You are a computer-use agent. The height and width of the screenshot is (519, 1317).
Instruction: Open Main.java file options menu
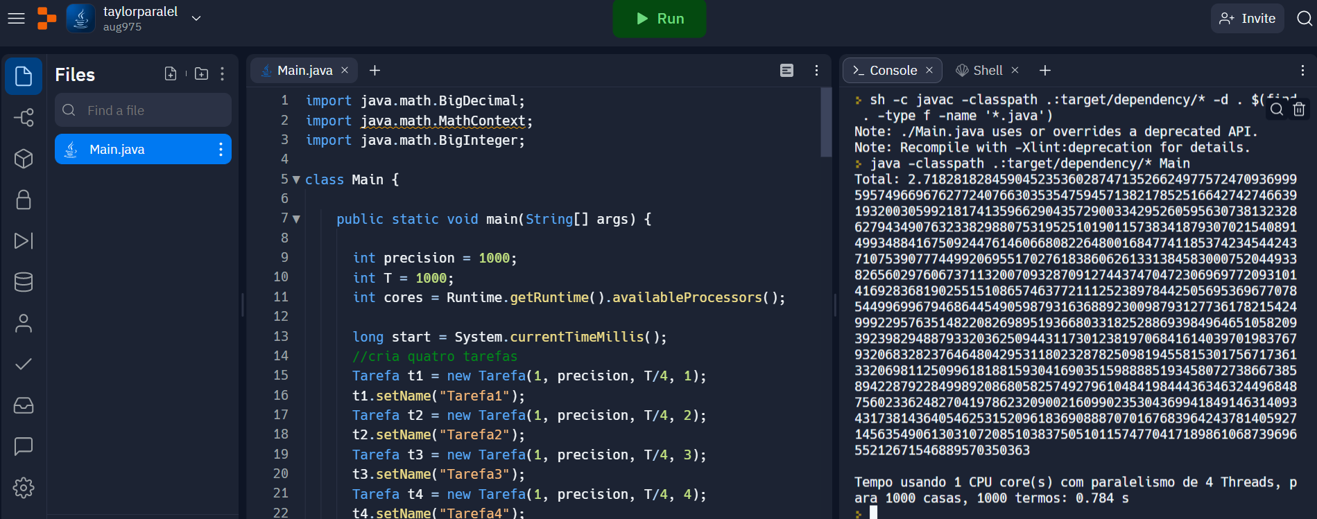[221, 149]
